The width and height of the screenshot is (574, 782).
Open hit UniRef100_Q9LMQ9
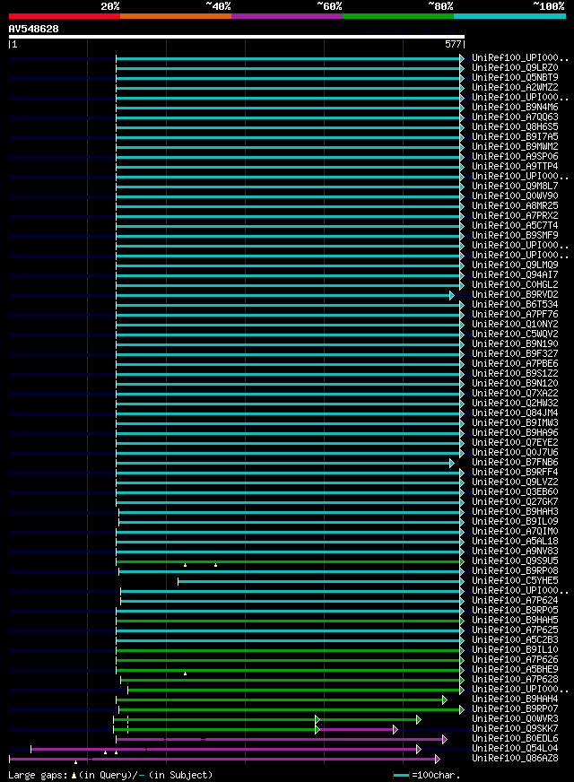(515, 265)
